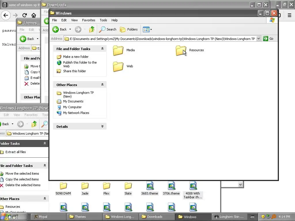Image resolution: width=295 pixels, height=221 pixels.
Task: Go to Windows Longhorn TP (New) in Other Places
Action: pos(78,94)
